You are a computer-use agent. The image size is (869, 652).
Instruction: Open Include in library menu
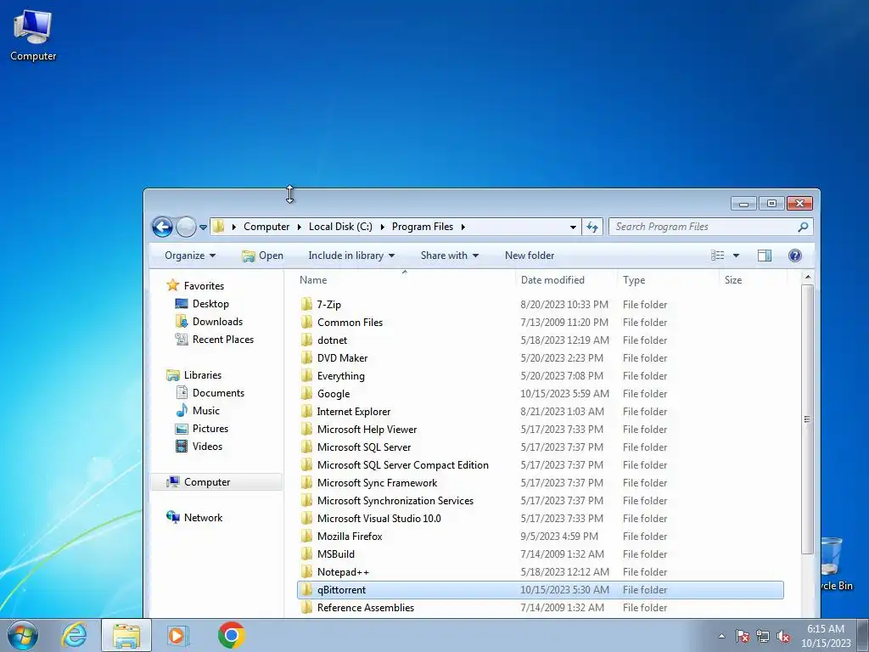pos(351,256)
